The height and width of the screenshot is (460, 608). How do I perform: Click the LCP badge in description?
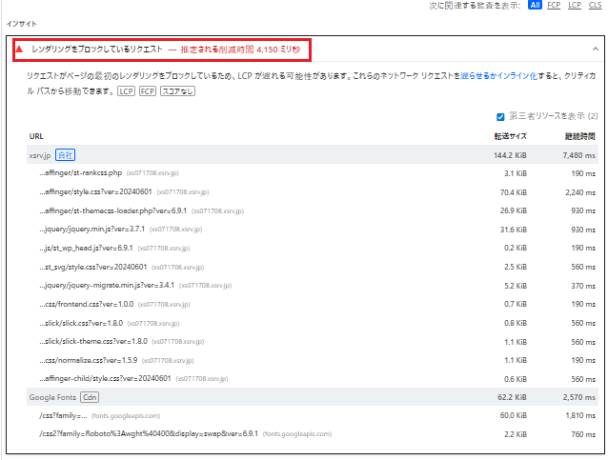click(126, 91)
